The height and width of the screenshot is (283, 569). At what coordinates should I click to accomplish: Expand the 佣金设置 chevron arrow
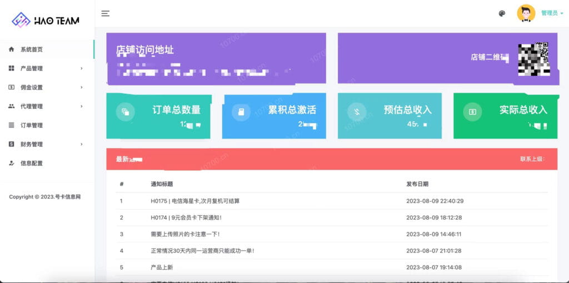coord(82,87)
